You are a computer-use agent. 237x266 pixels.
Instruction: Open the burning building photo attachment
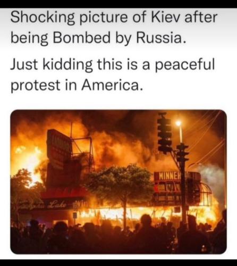pos(118,182)
